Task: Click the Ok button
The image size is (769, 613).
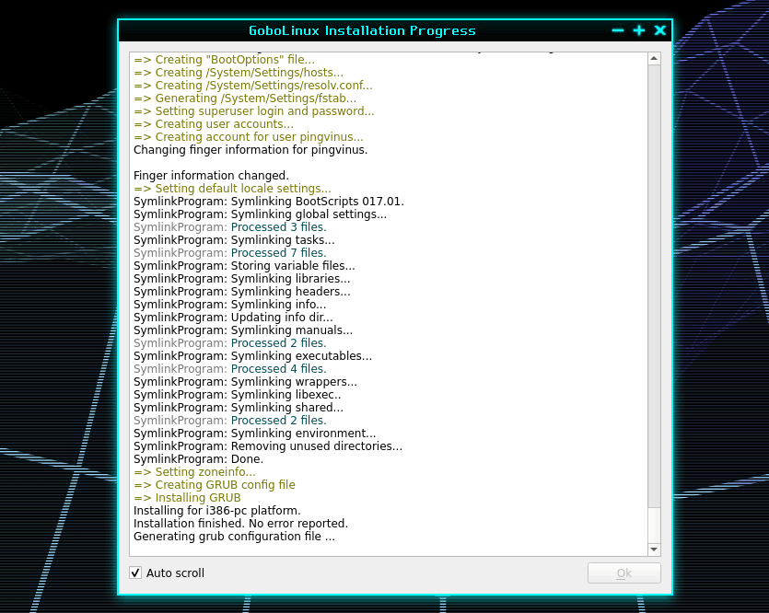Action: coord(623,573)
